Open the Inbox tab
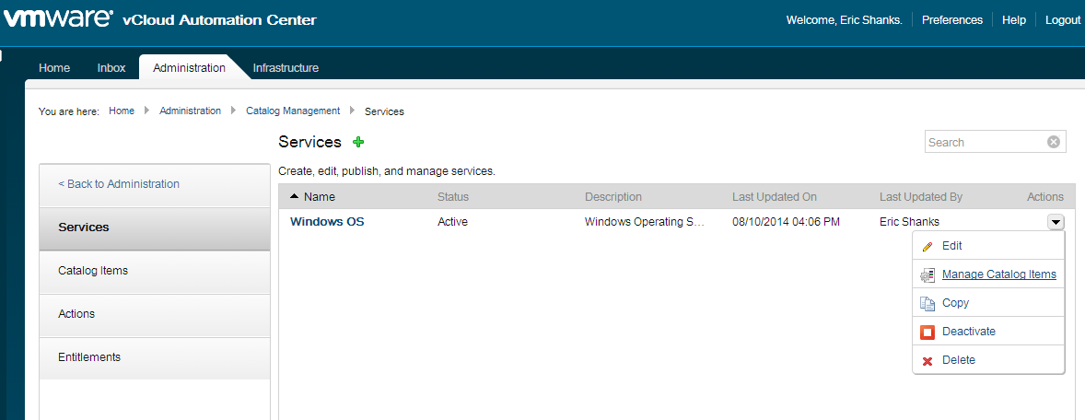Viewport: 1085px width, 420px height. click(111, 67)
